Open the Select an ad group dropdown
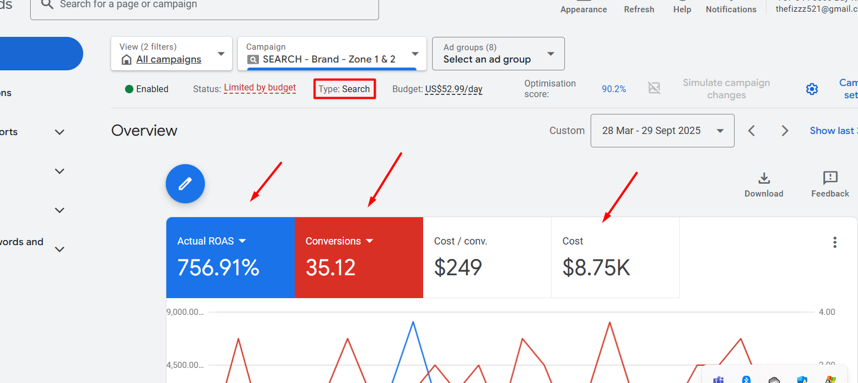The height and width of the screenshot is (383, 858). (x=498, y=54)
